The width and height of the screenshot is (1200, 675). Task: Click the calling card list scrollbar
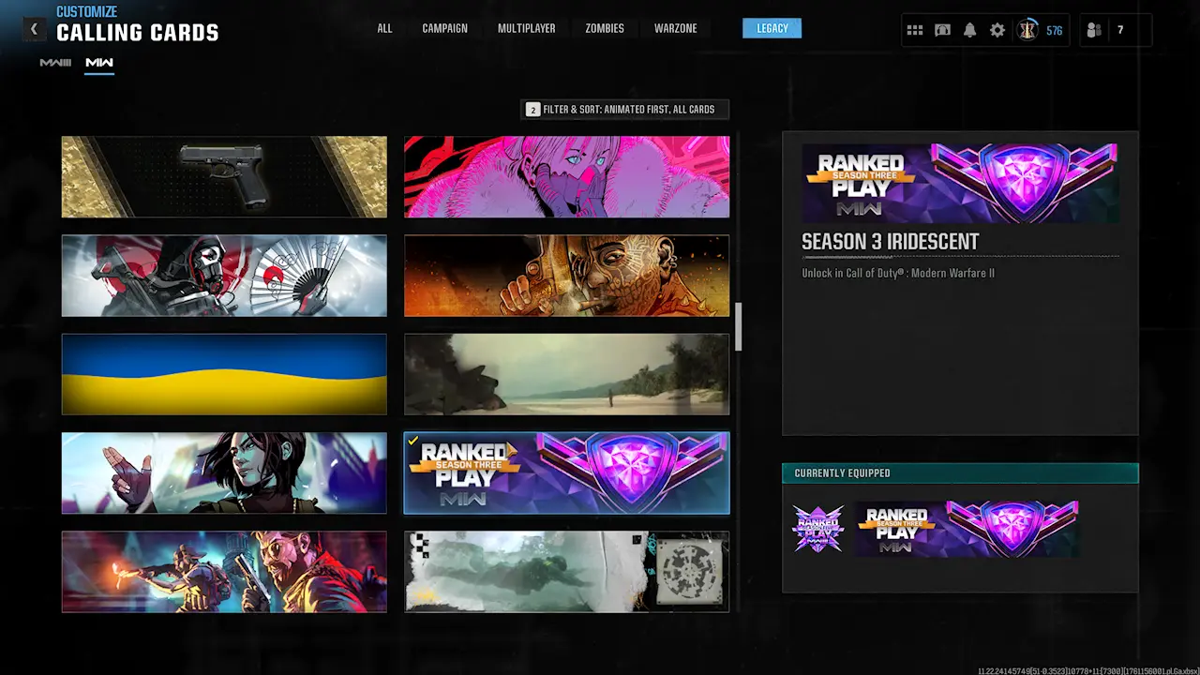[738, 326]
